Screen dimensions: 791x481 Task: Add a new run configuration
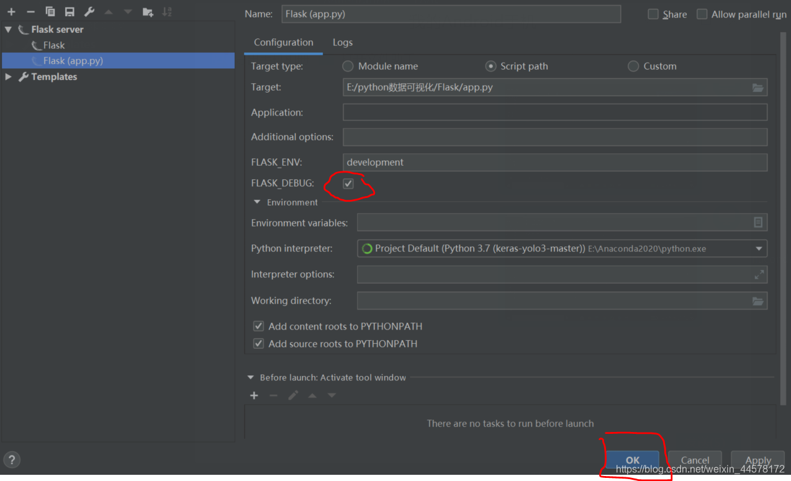coord(12,11)
